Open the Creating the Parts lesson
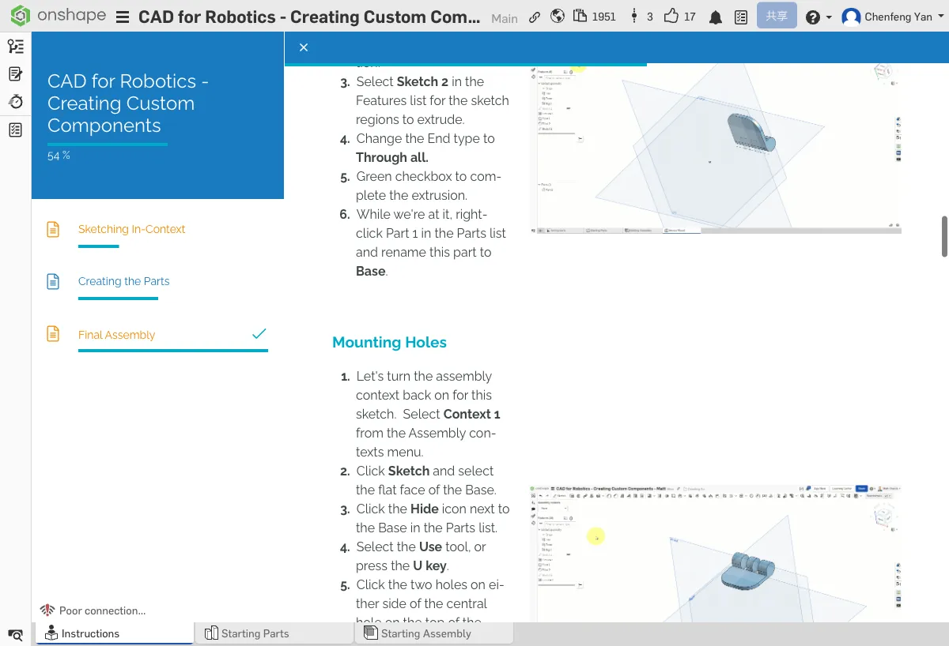This screenshot has height=646, width=949. point(123,281)
